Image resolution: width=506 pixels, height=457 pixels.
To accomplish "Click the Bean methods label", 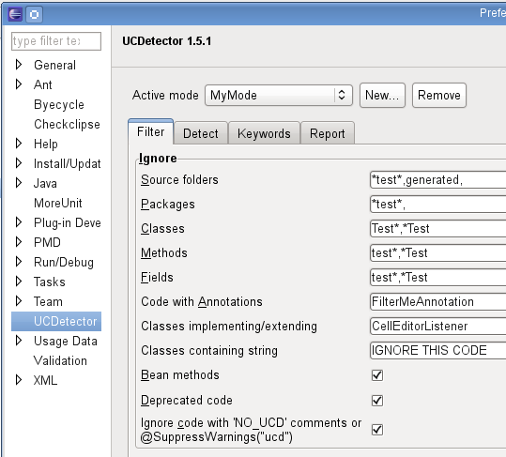I will (180, 374).
